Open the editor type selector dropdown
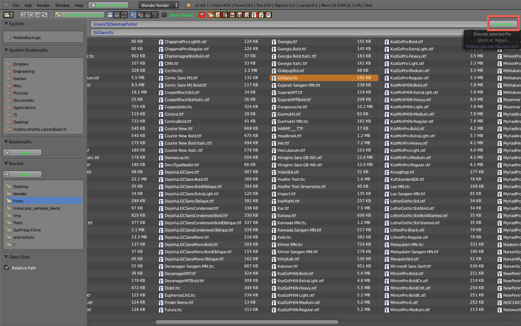 [8, 15]
